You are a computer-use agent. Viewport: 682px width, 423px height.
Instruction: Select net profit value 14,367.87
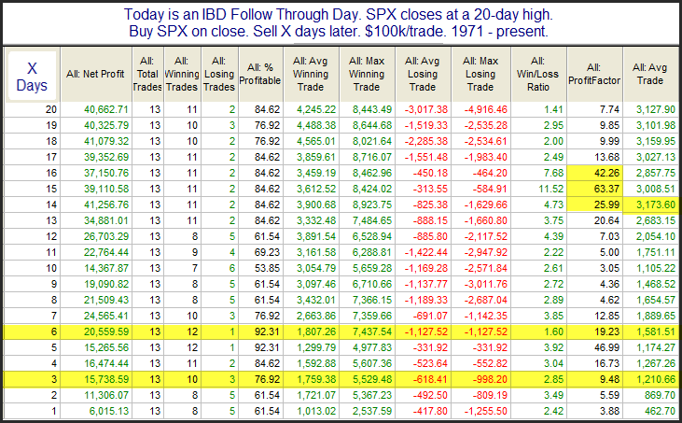pos(106,269)
